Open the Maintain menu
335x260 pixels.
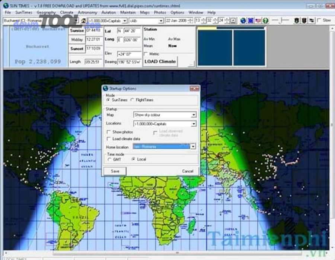[128, 12]
